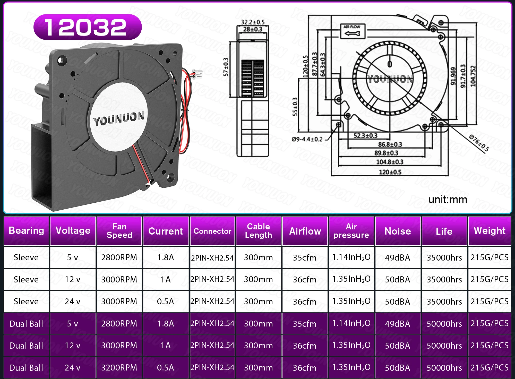Click the 24 v cell in last Dual Ball row
This screenshot has height=379, width=515.
tap(73, 367)
